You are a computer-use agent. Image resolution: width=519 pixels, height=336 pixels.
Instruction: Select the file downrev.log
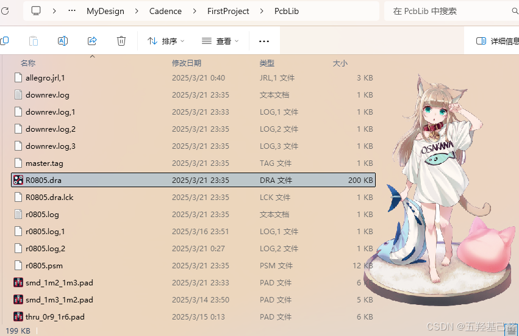(x=193, y=95)
